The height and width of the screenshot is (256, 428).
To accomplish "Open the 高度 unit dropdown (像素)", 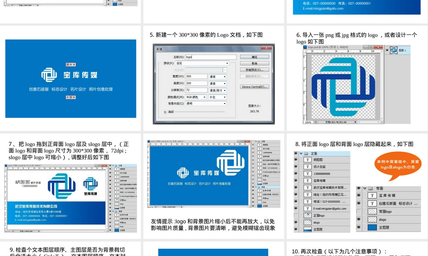I will (x=217, y=84).
